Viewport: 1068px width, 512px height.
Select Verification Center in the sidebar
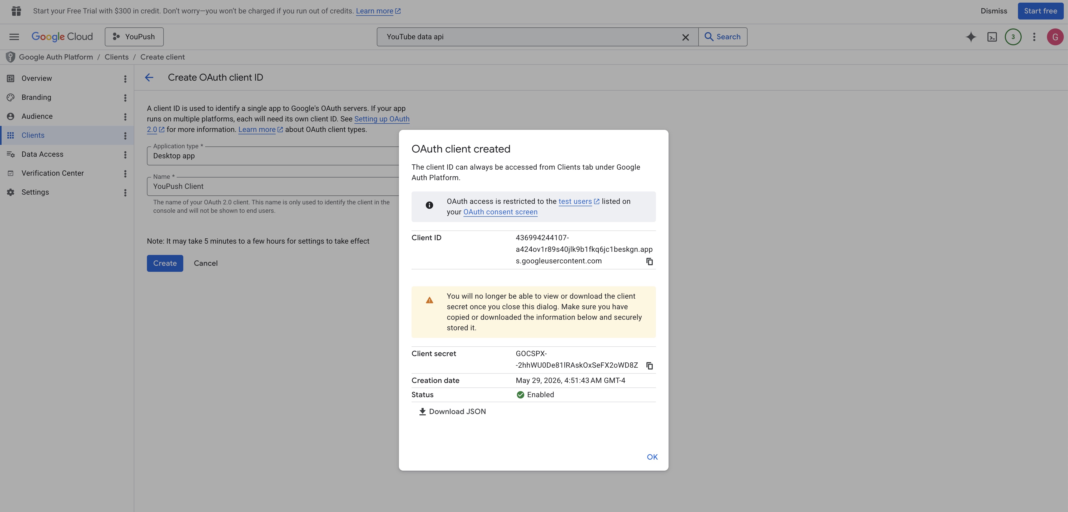pyautogui.click(x=53, y=173)
